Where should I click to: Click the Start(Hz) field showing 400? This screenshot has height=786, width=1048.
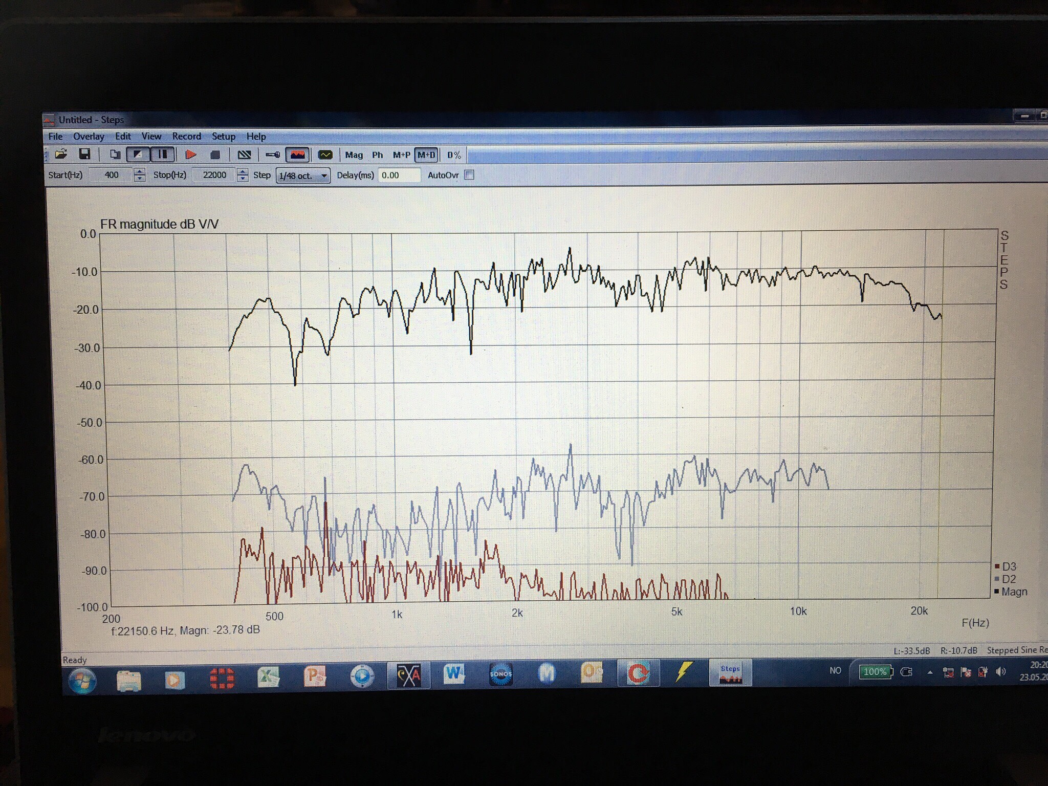pyautogui.click(x=111, y=175)
